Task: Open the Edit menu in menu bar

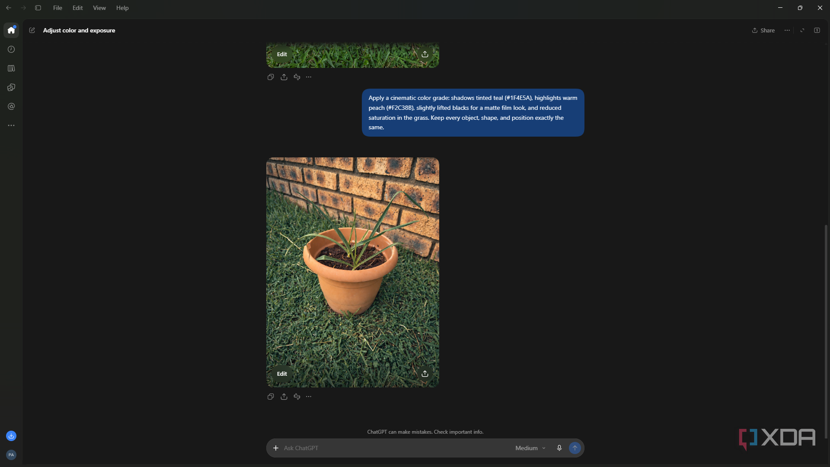Action: [x=78, y=8]
